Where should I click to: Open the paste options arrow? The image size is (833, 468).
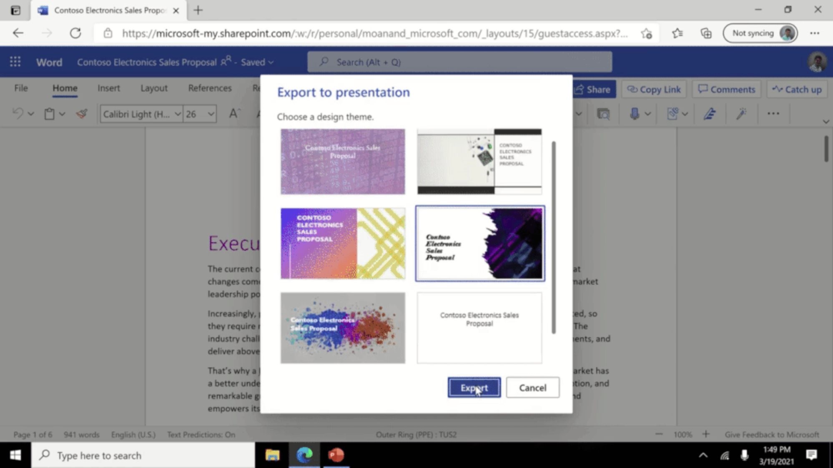(62, 114)
